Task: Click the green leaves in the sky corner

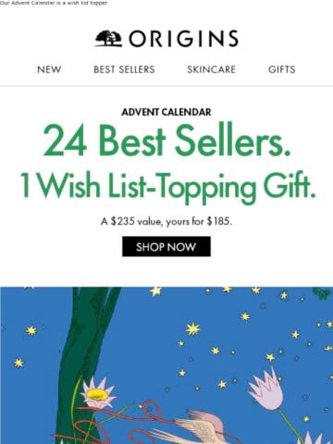Action: point(323,293)
